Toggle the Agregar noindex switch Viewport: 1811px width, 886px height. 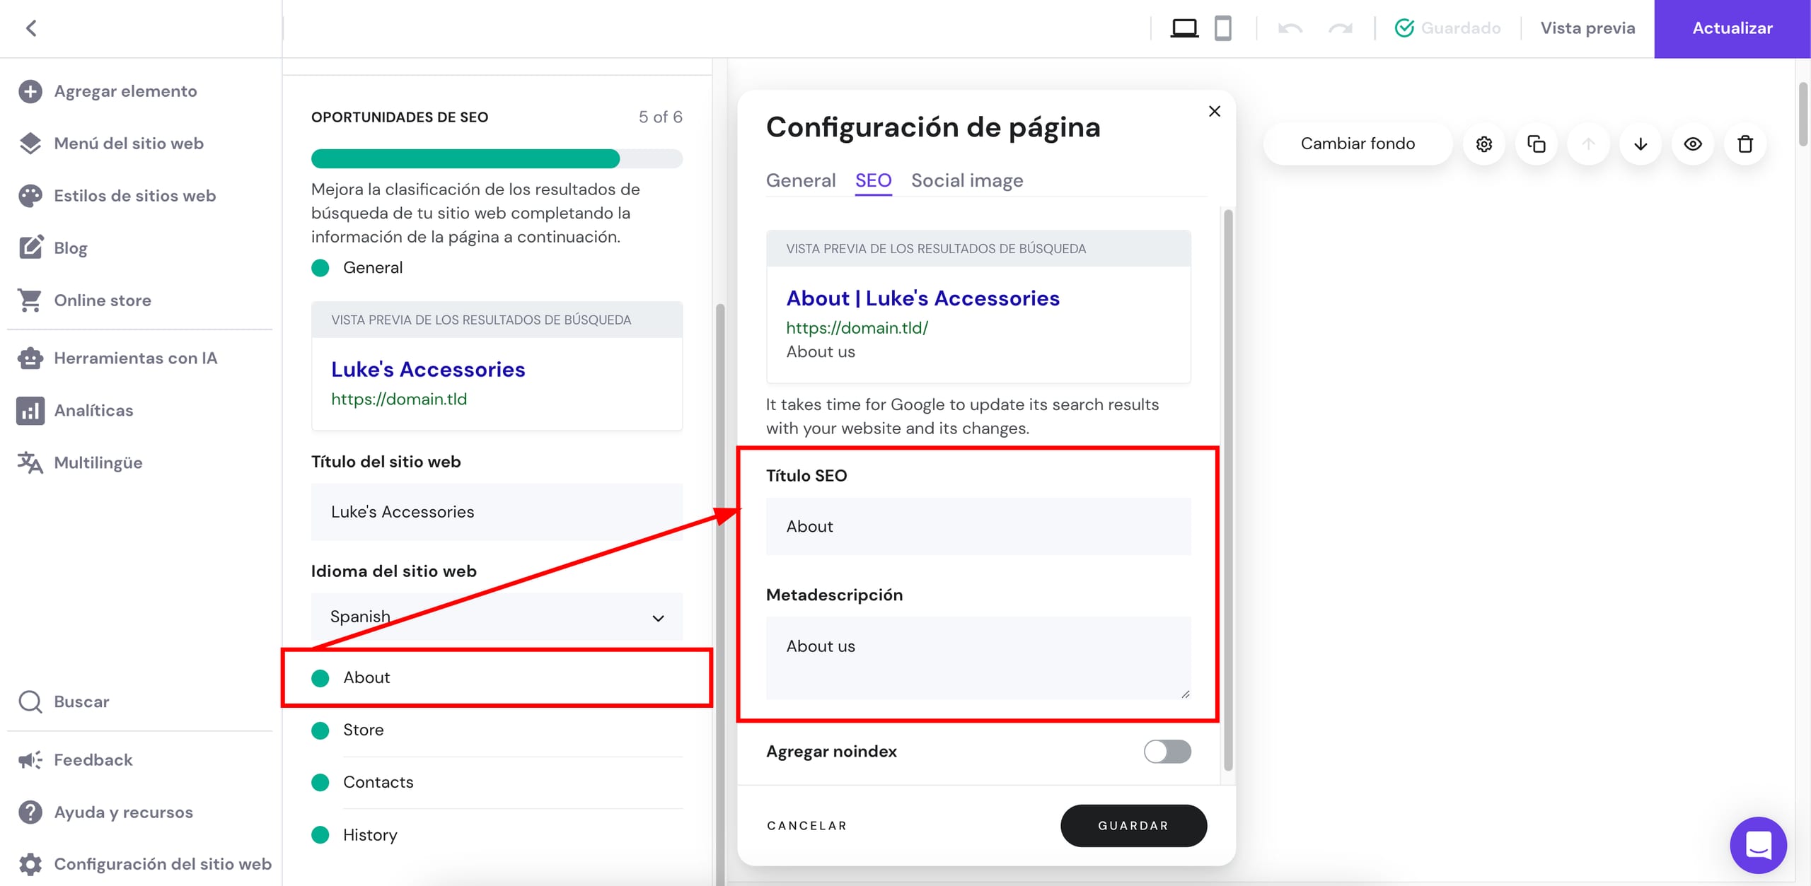(1167, 751)
